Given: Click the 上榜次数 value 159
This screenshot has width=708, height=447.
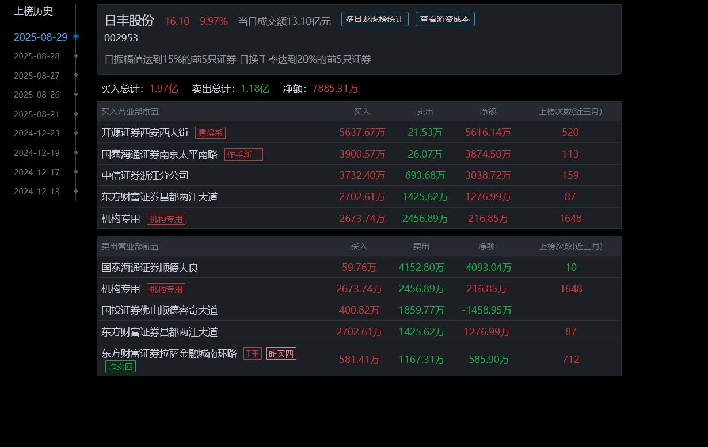Looking at the screenshot, I should (570, 175).
